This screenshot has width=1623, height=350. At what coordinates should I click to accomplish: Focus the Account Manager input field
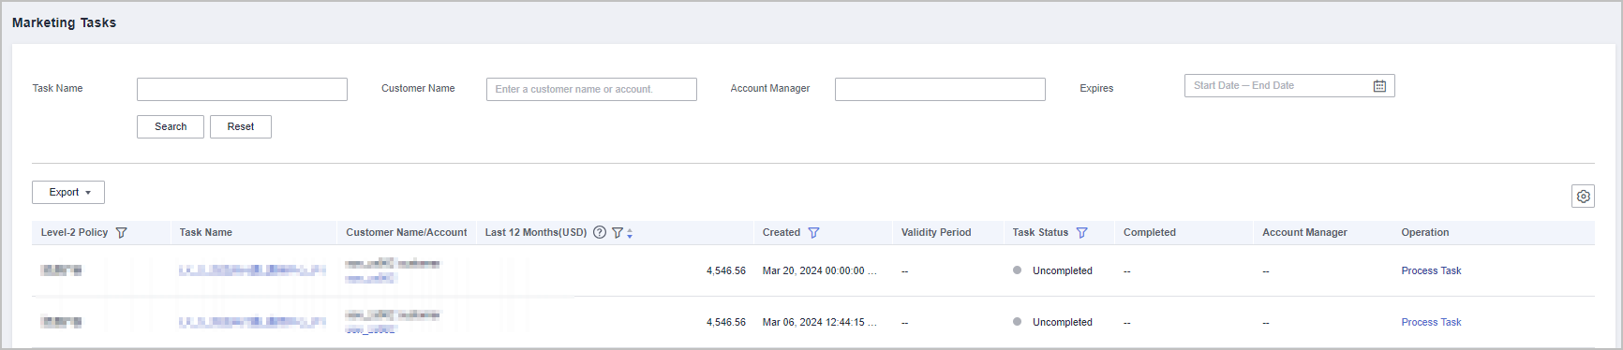click(940, 89)
